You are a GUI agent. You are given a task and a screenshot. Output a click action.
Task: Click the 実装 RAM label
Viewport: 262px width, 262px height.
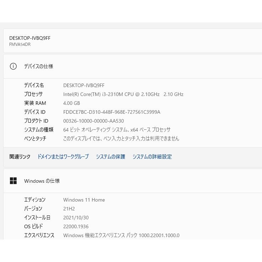tap(35, 103)
